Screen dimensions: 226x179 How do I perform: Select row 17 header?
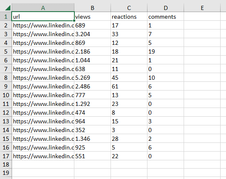pyautogui.click(x=6, y=156)
